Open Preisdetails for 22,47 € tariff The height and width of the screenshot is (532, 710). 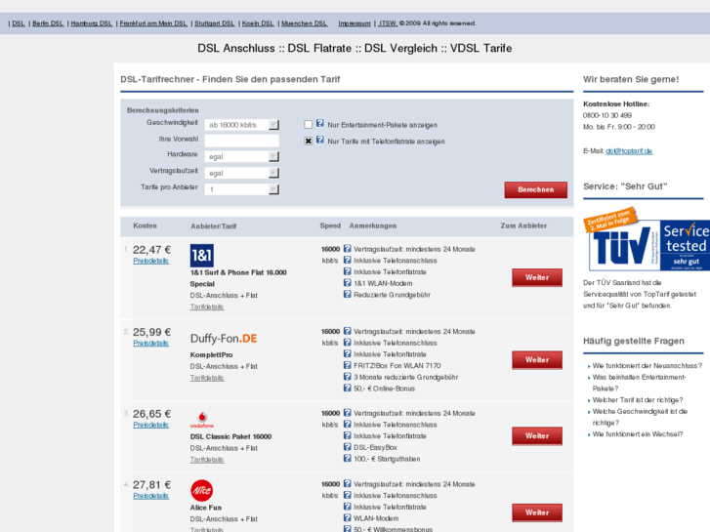150,261
